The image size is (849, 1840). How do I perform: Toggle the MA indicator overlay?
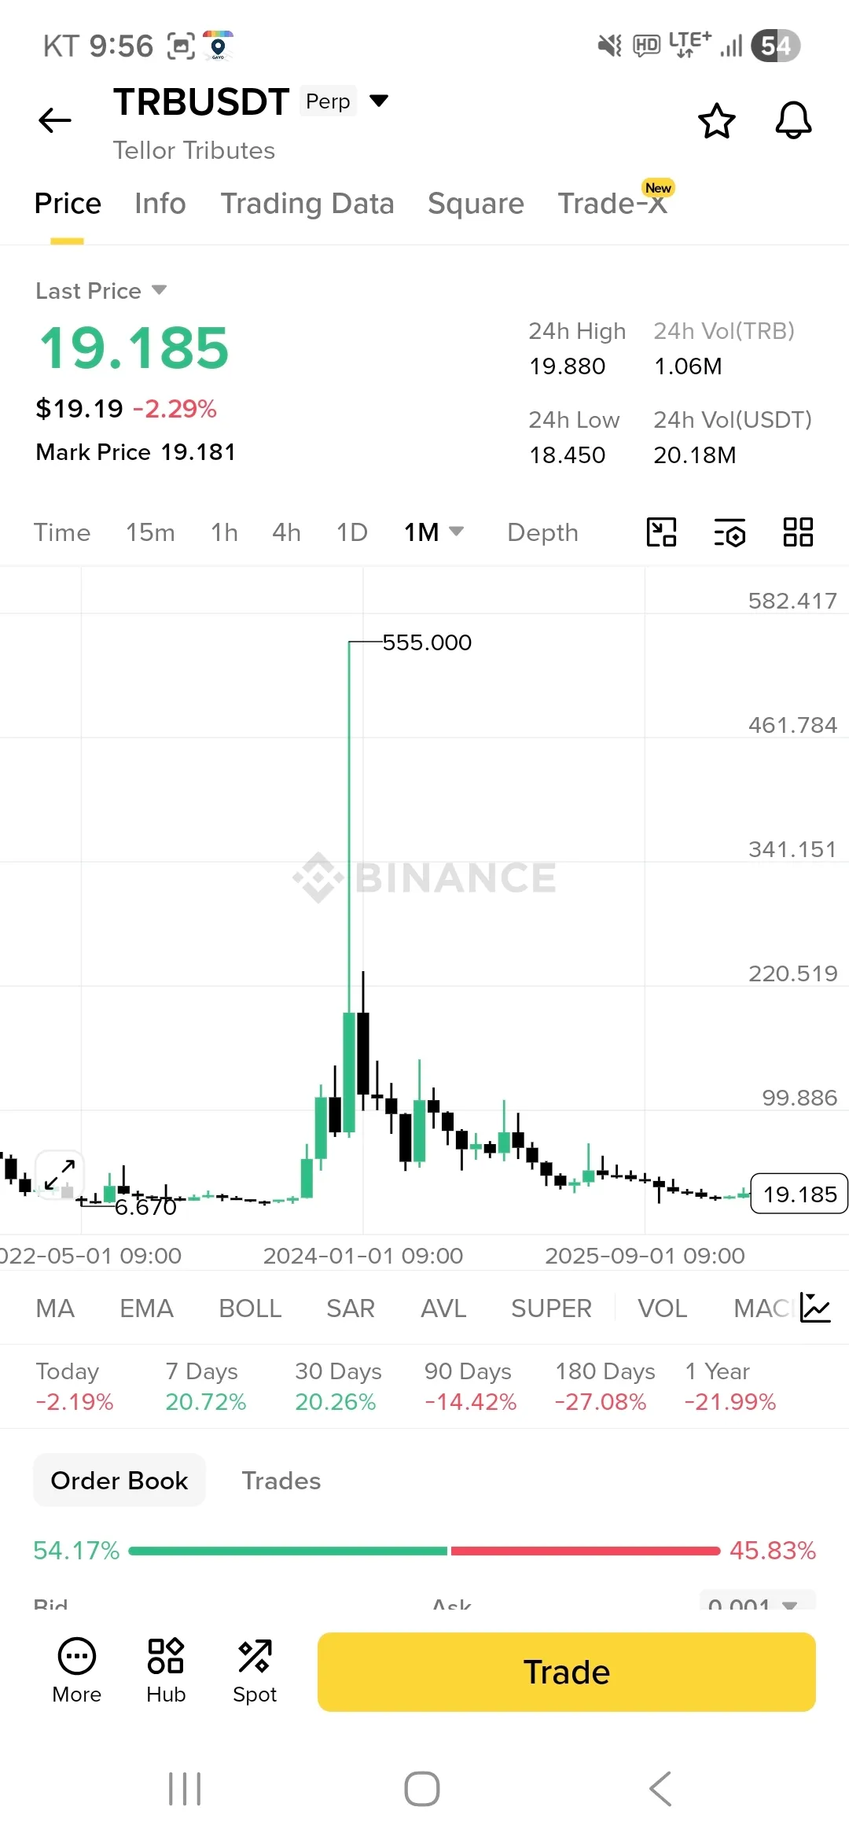pyautogui.click(x=55, y=1308)
